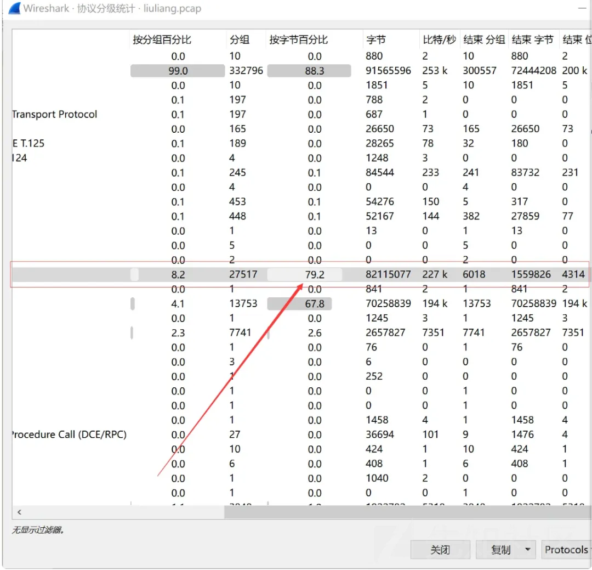Click the 91565596 bytes cell
This screenshot has width=592, height=570.
(x=388, y=71)
